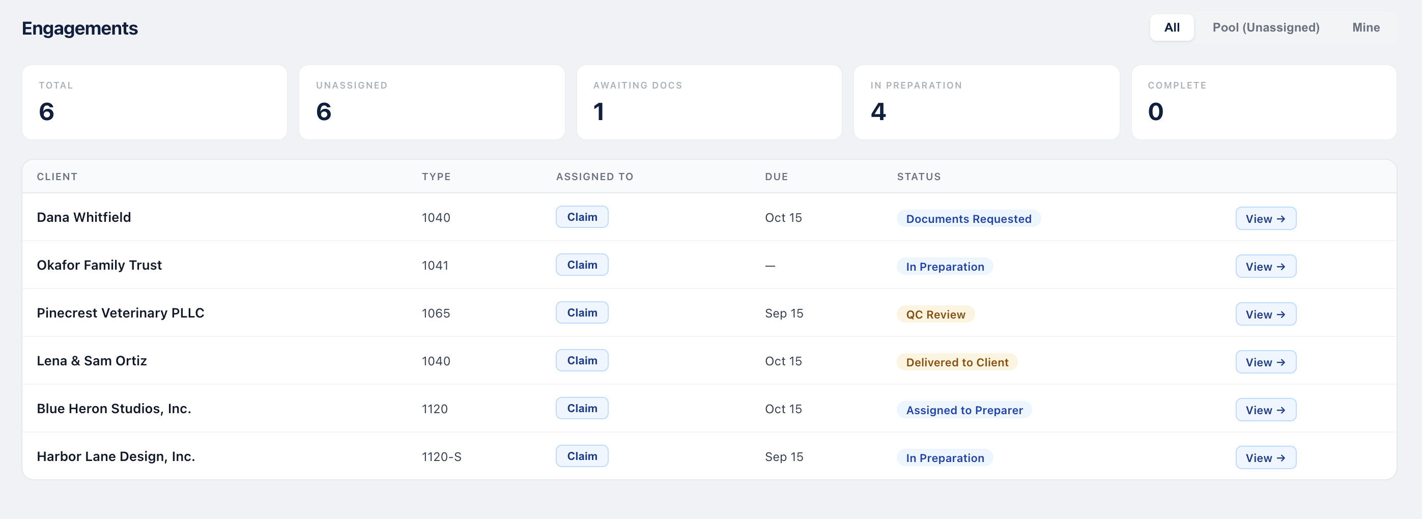Click the Client column header
1423x519 pixels.
(57, 177)
